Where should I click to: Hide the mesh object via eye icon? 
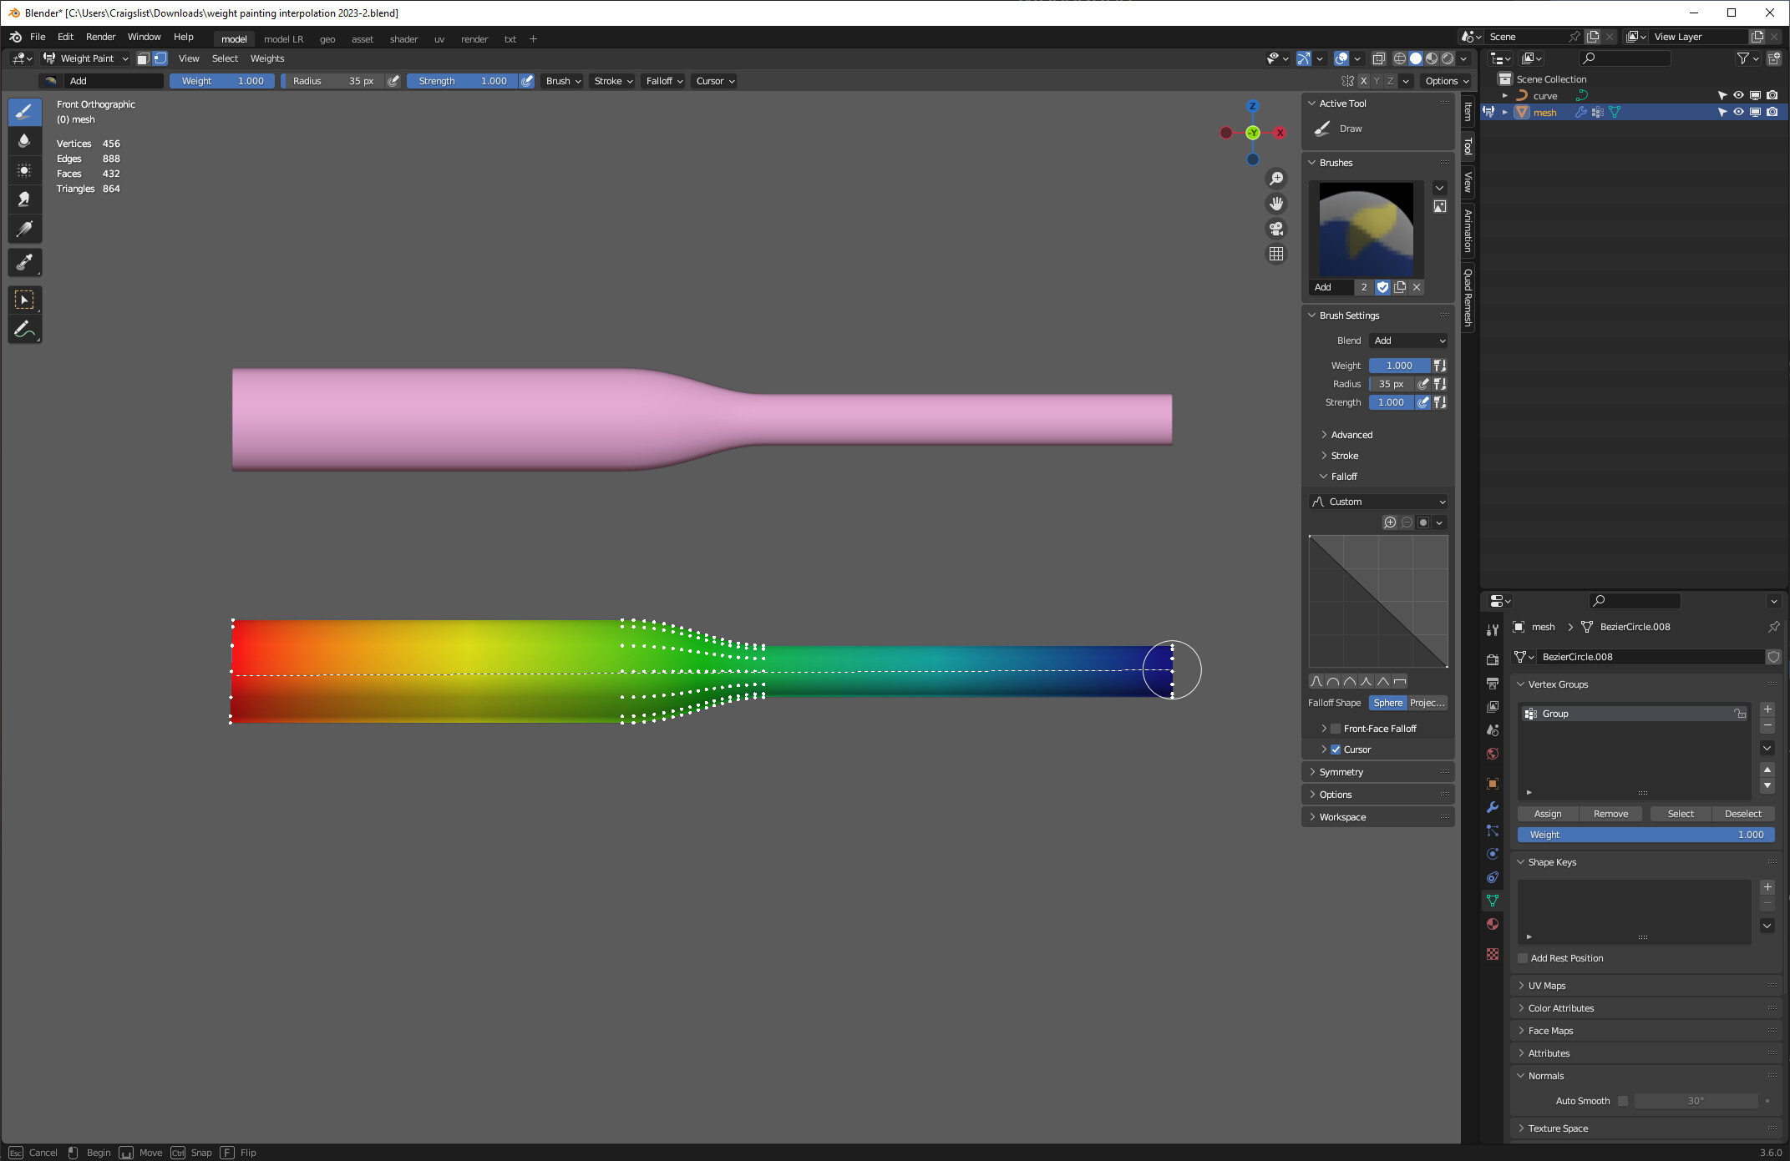[1738, 112]
